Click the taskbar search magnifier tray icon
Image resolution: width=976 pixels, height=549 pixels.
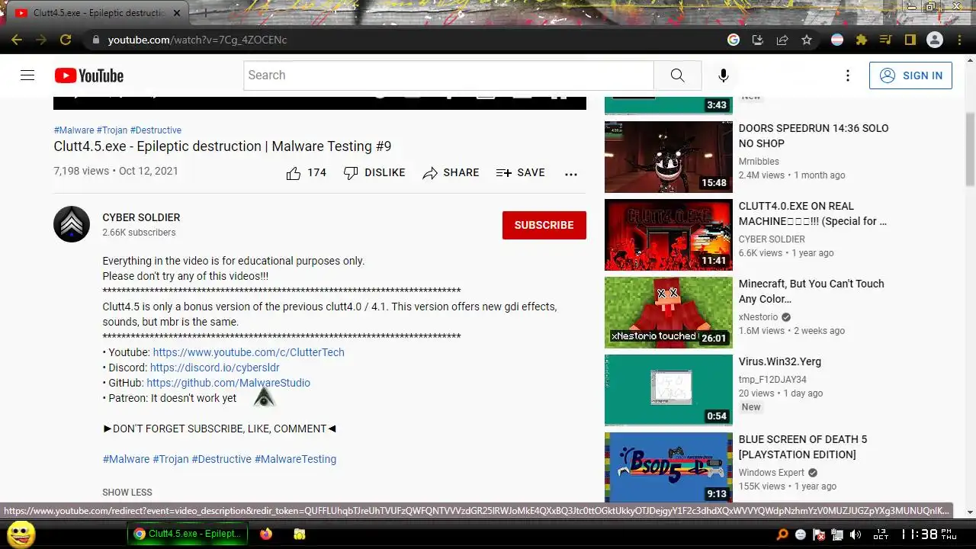[x=782, y=535]
